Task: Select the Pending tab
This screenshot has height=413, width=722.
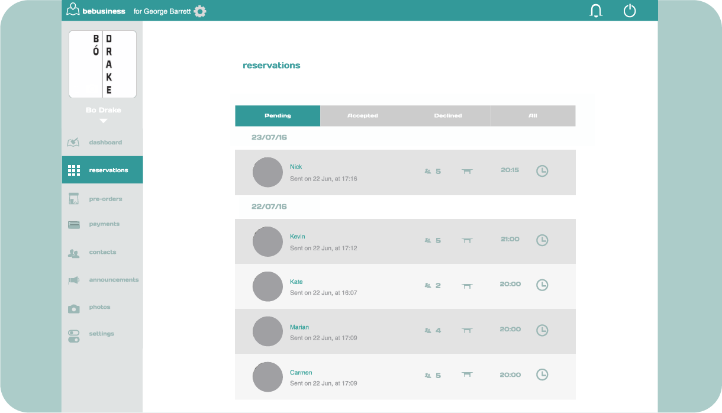Action: [278, 116]
